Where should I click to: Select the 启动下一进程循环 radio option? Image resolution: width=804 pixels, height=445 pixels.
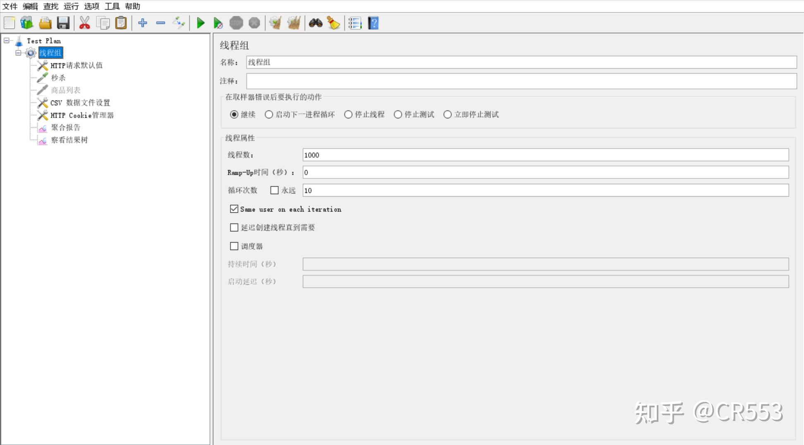click(269, 115)
